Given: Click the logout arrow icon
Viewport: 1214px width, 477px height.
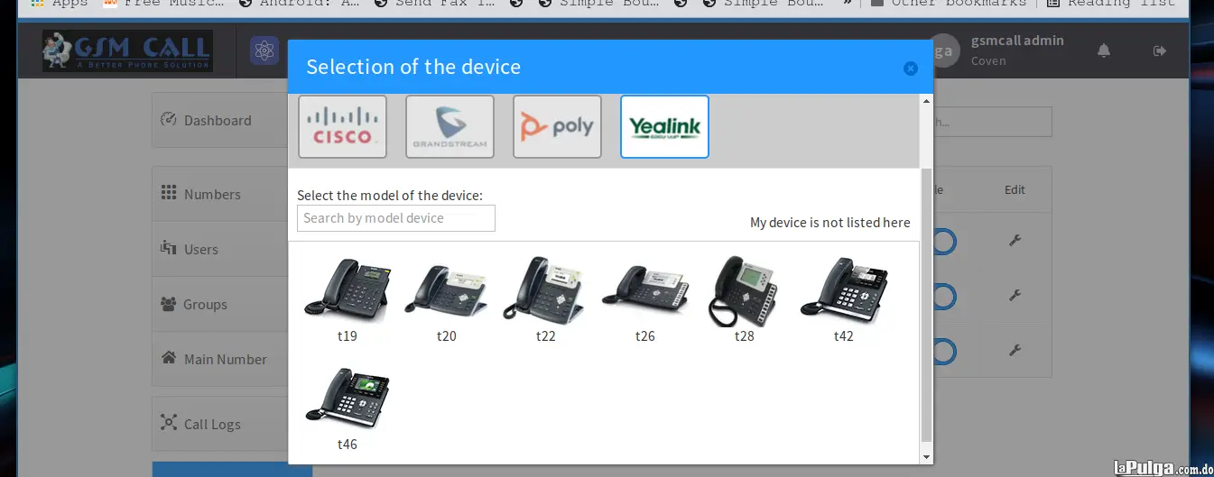Looking at the screenshot, I should 1160,50.
